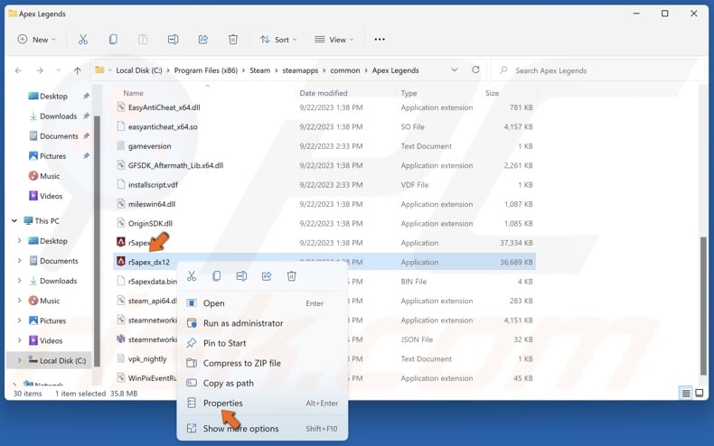This screenshot has height=446, width=714.
Task: Click the Steam breadcrumb in the address bar
Action: click(x=259, y=70)
